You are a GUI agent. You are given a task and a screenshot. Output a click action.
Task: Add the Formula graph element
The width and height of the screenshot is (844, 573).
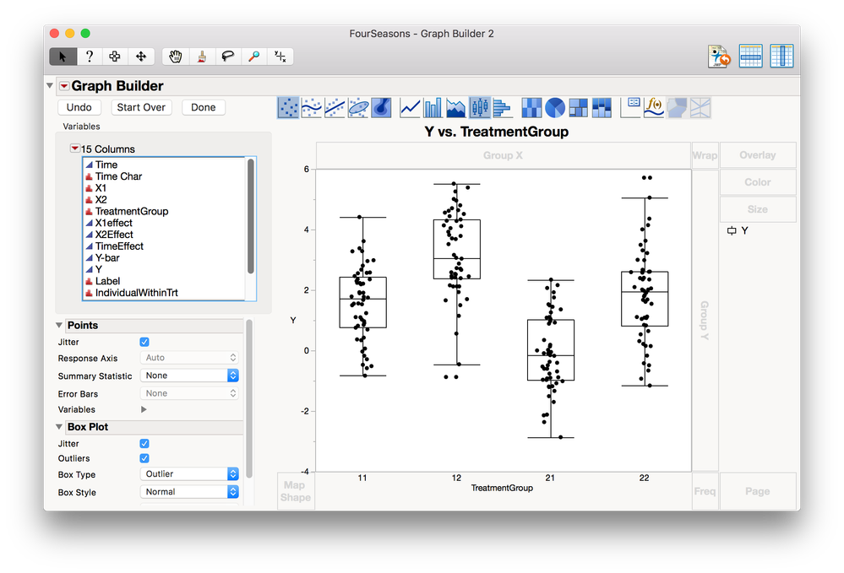click(653, 107)
